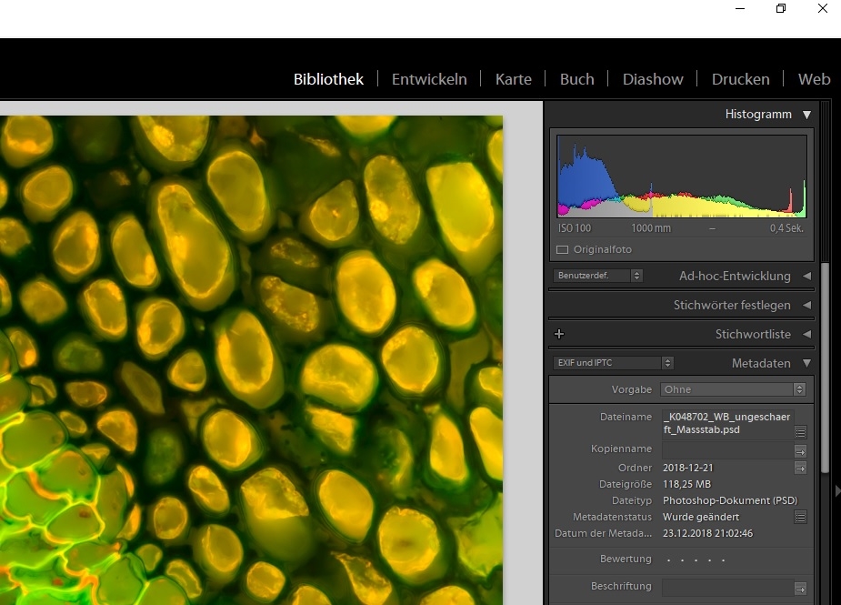Enable the Originalfoto checkbox
Screen dimensions: 841x605
(562, 249)
